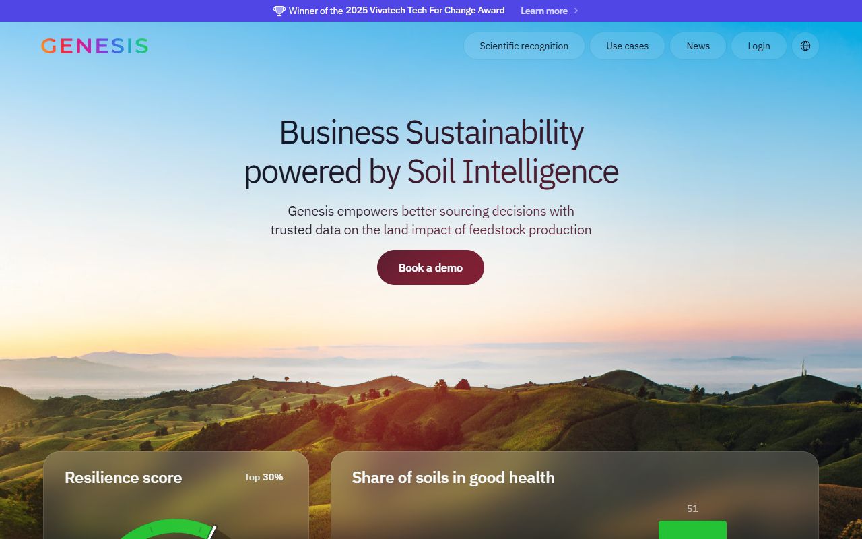Click the Genesis empowers better sourcing subheading
The image size is (862, 539).
(431, 220)
